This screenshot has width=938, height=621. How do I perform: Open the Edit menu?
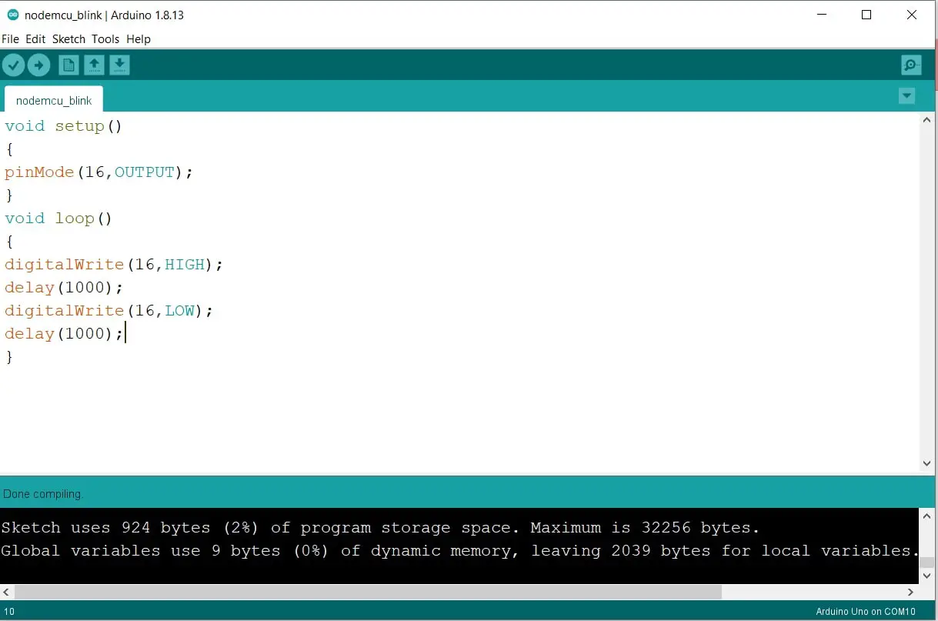[x=35, y=39]
